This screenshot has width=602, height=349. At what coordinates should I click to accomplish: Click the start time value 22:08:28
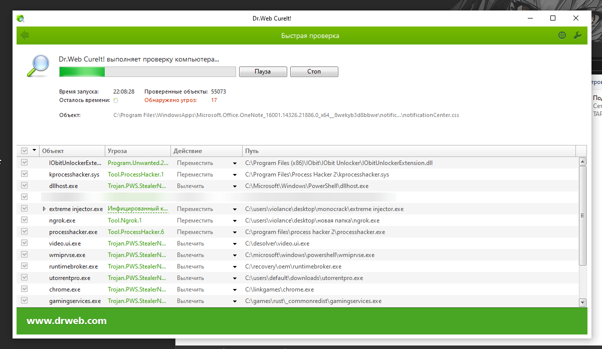(x=124, y=91)
